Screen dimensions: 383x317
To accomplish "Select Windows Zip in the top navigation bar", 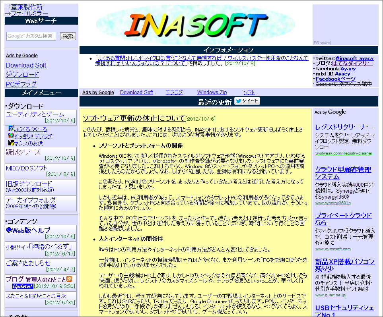I will pyautogui.click(x=212, y=92).
